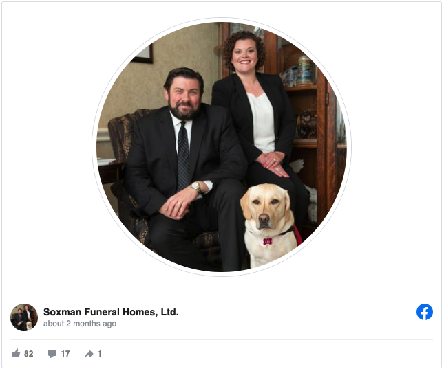Viewport: 444px width, 371px height.
Task: Click the "about 2 months ago" timestamp
Action: click(x=80, y=324)
